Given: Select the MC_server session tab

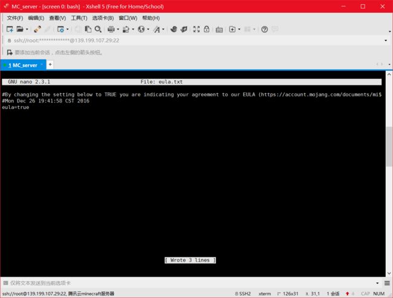Looking at the screenshot, I should [22, 65].
